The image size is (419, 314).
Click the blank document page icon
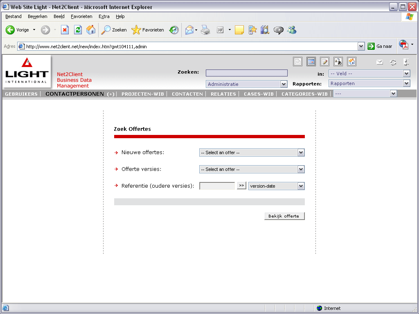[x=298, y=62]
